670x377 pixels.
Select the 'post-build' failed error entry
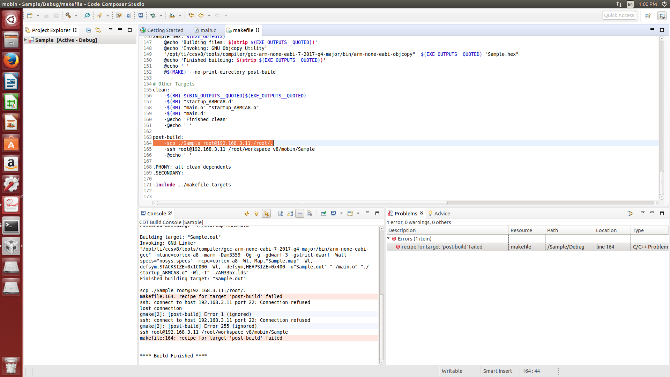(441, 247)
